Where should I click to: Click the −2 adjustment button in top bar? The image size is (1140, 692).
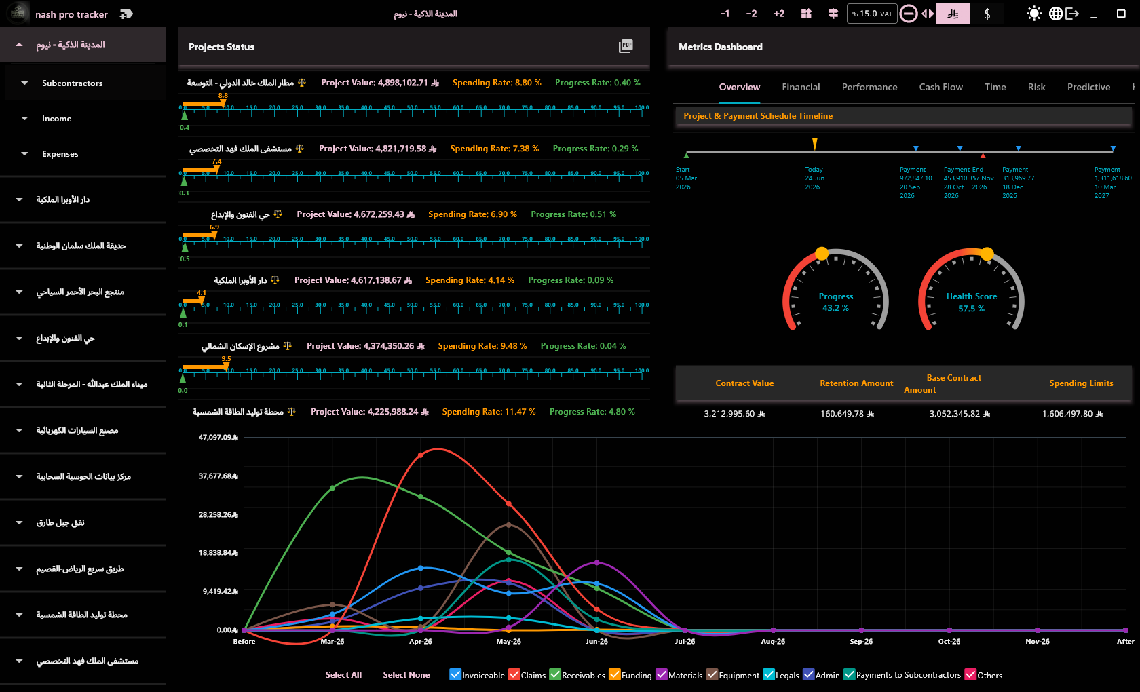pos(751,14)
